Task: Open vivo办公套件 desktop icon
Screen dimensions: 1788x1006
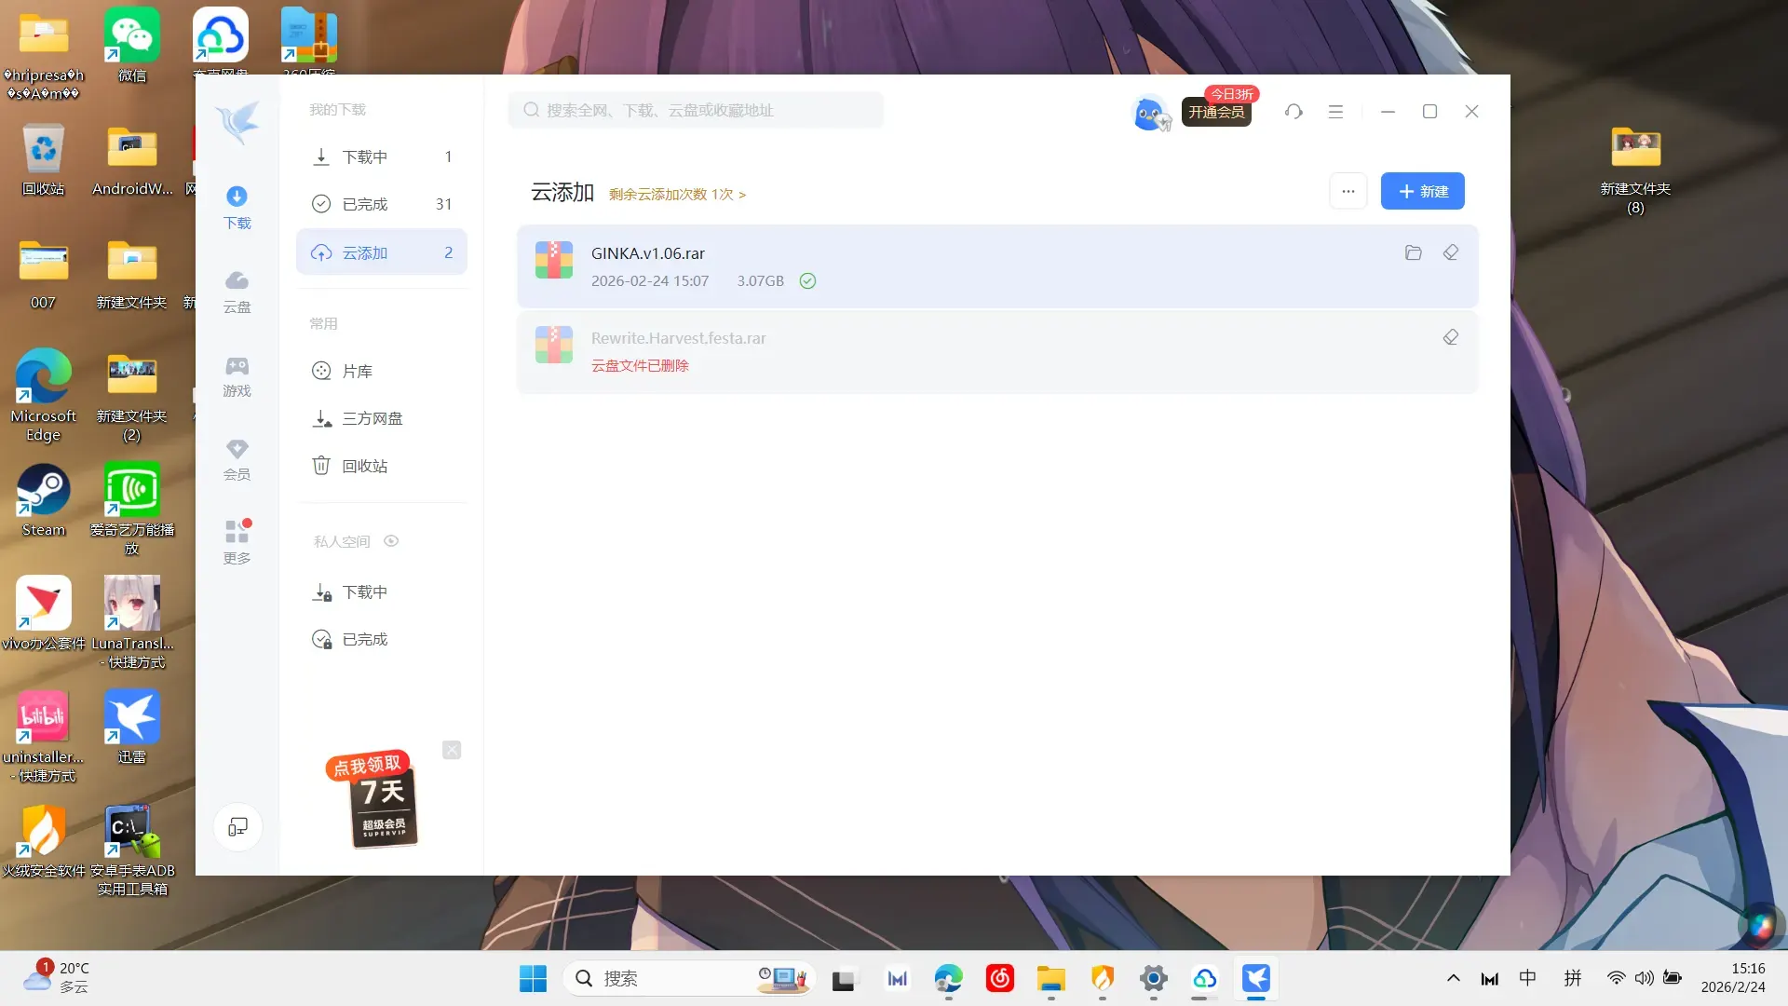Action: click(x=44, y=614)
